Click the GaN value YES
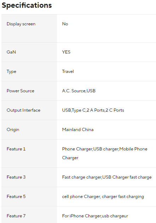This screenshot has width=156, height=223. coord(66,52)
